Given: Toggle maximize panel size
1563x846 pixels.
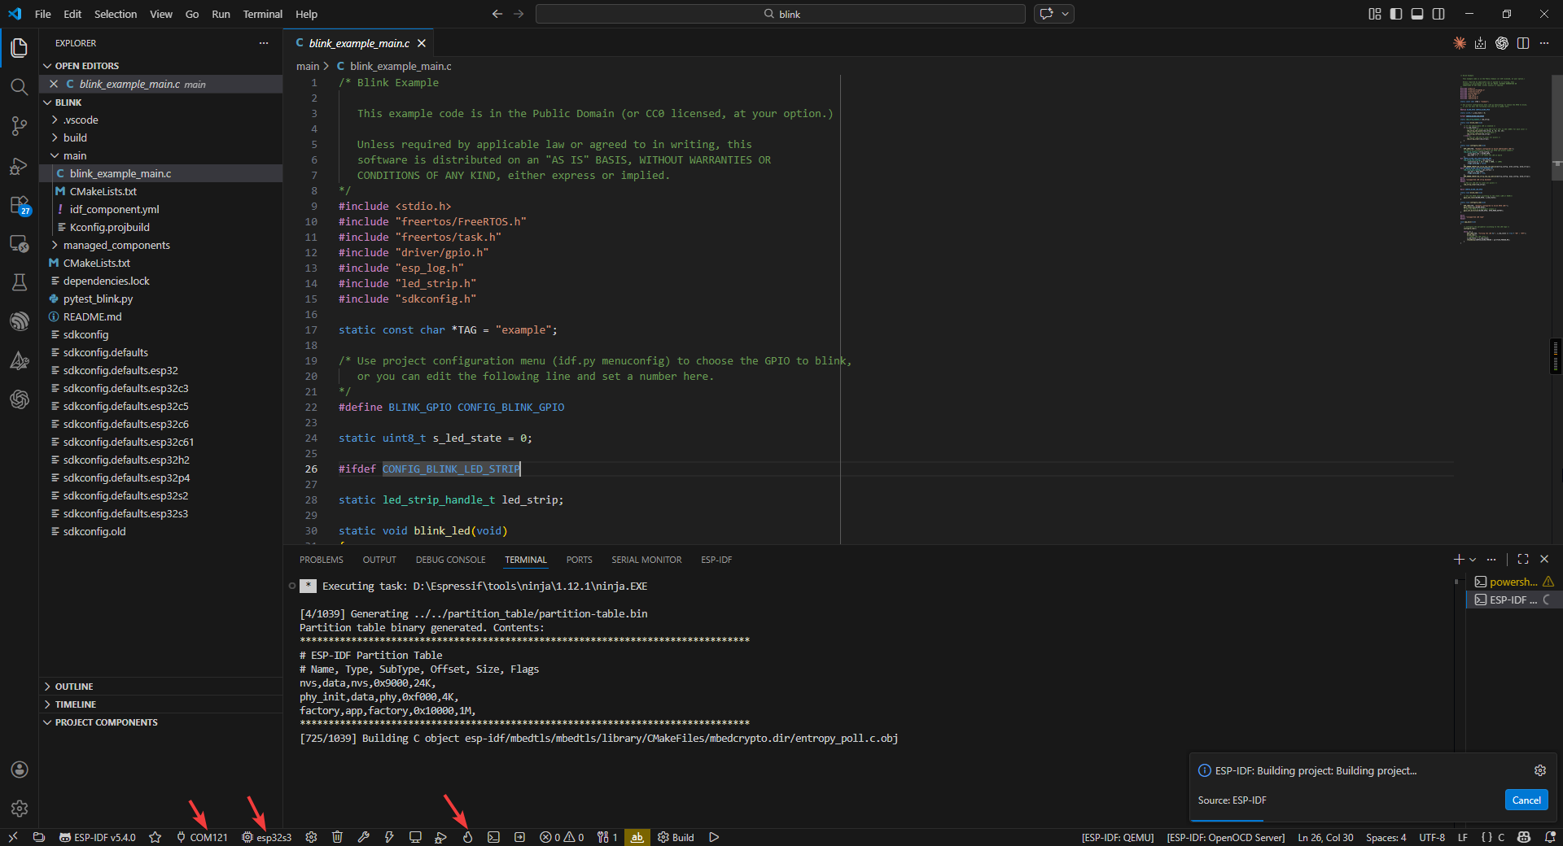Looking at the screenshot, I should click(x=1523, y=559).
